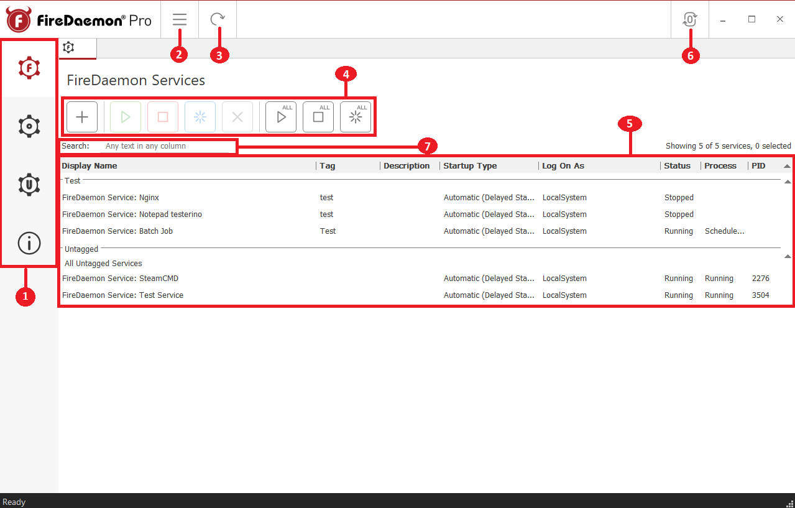The height and width of the screenshot is (508, 795).
Task: Click the Stopped status of Nginx
Action: (679, 198)
